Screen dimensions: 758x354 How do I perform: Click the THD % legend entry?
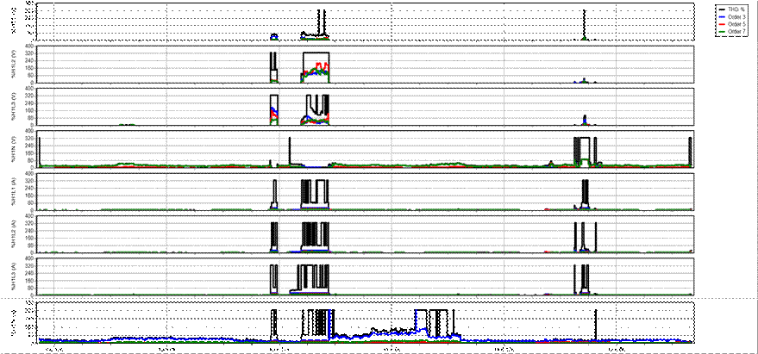coord(736,9)
